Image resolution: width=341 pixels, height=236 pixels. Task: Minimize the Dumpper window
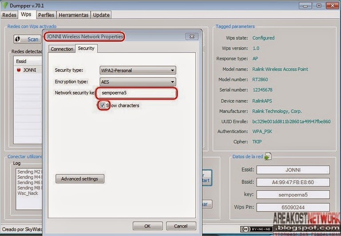click(305, 5)
